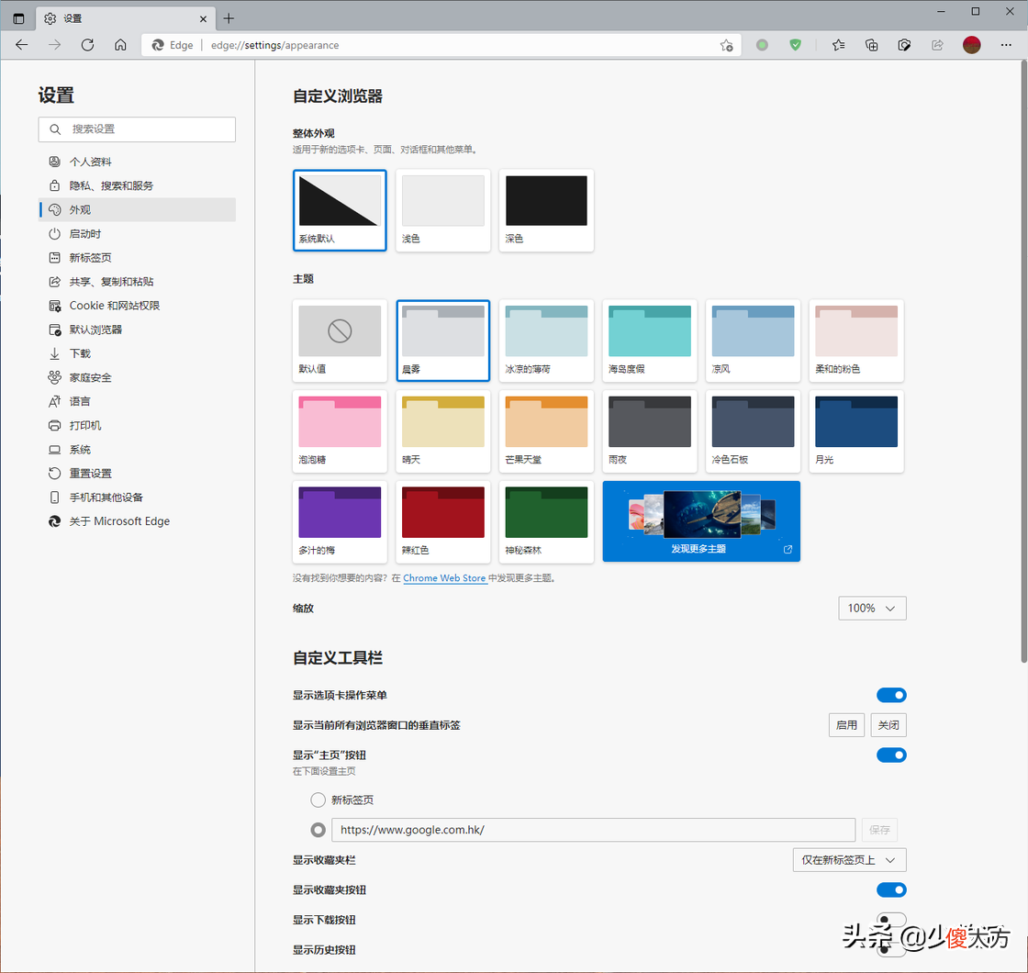
Task: Open the three-dot settings menu
Action: [x=1006, y=45]
